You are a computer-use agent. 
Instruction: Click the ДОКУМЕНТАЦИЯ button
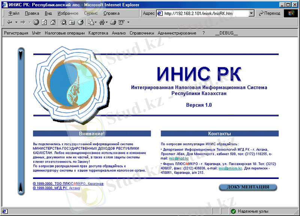[x=248, y=187]
